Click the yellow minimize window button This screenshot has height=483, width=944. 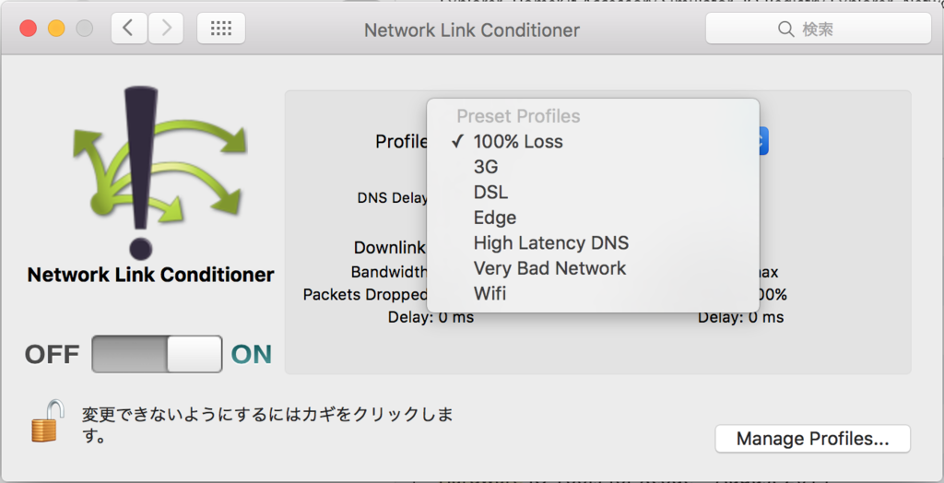(56, 29)
